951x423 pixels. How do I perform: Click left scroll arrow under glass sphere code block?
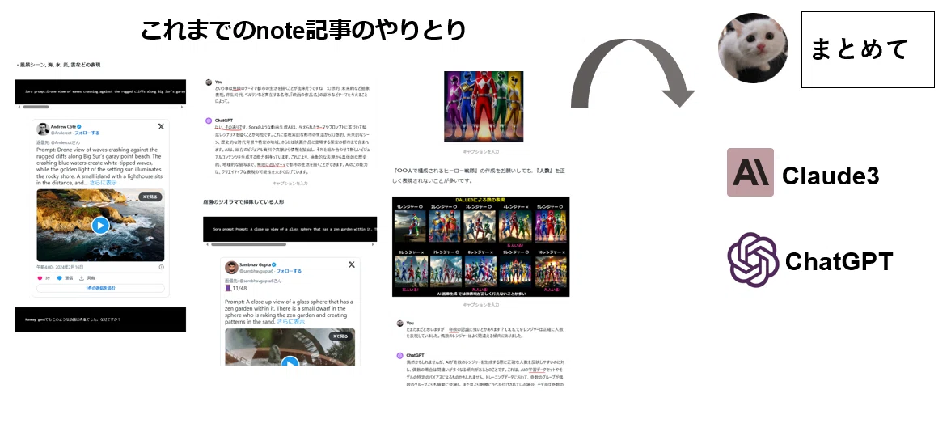206,244
